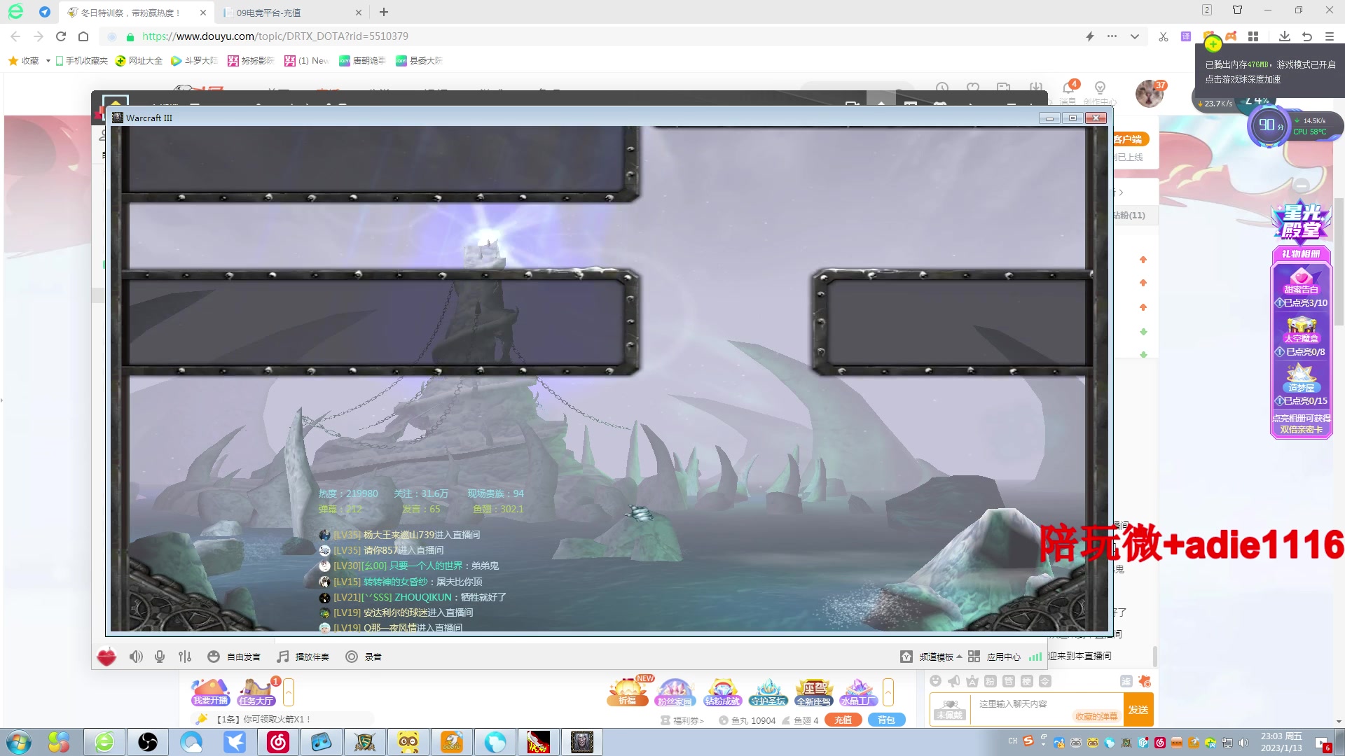Image resolution: width=1345 pixels, height=756 pixels.
Task: Click the 90分 acceleration ball
Action: click(1269, 126)
